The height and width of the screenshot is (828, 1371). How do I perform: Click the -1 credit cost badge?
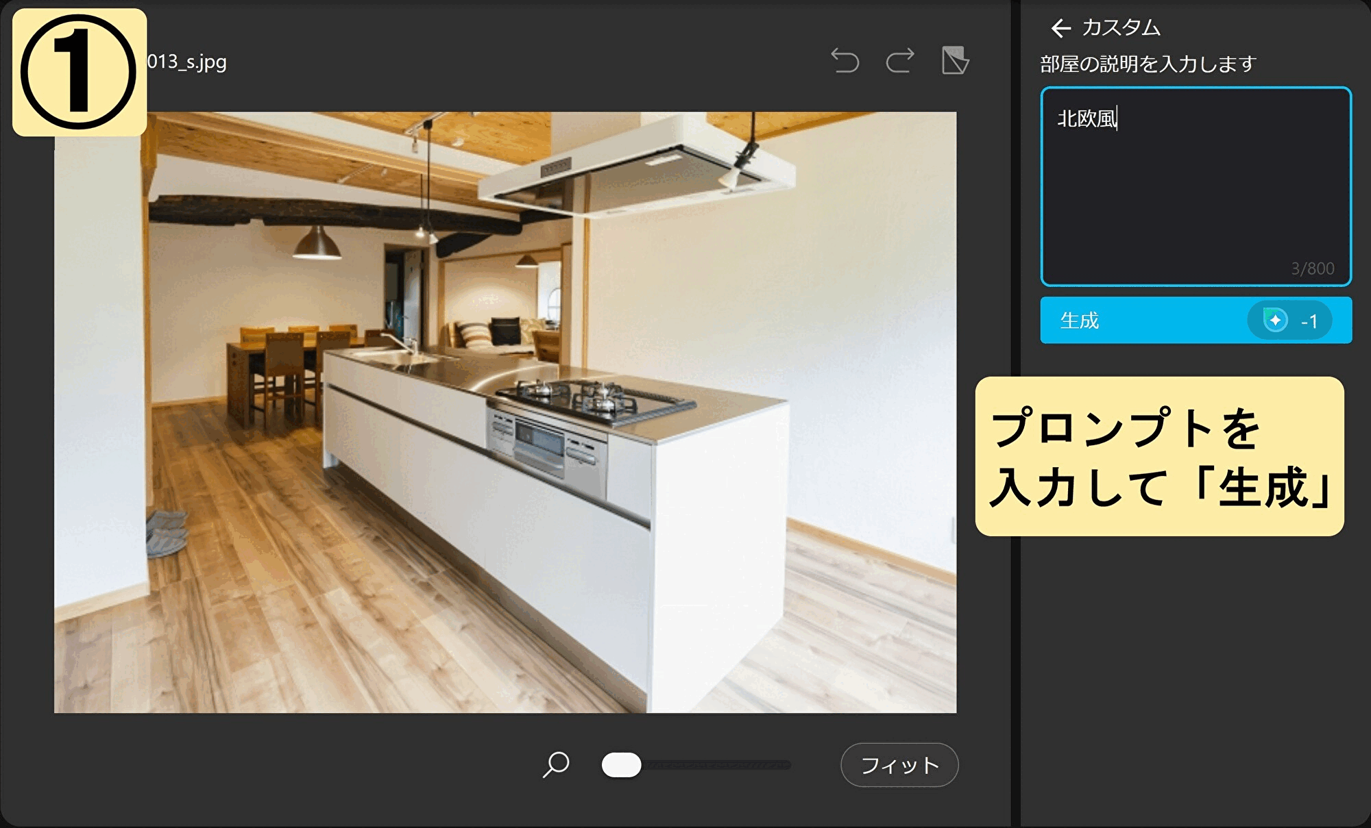pyautogui.click(x=1309, y=321)
